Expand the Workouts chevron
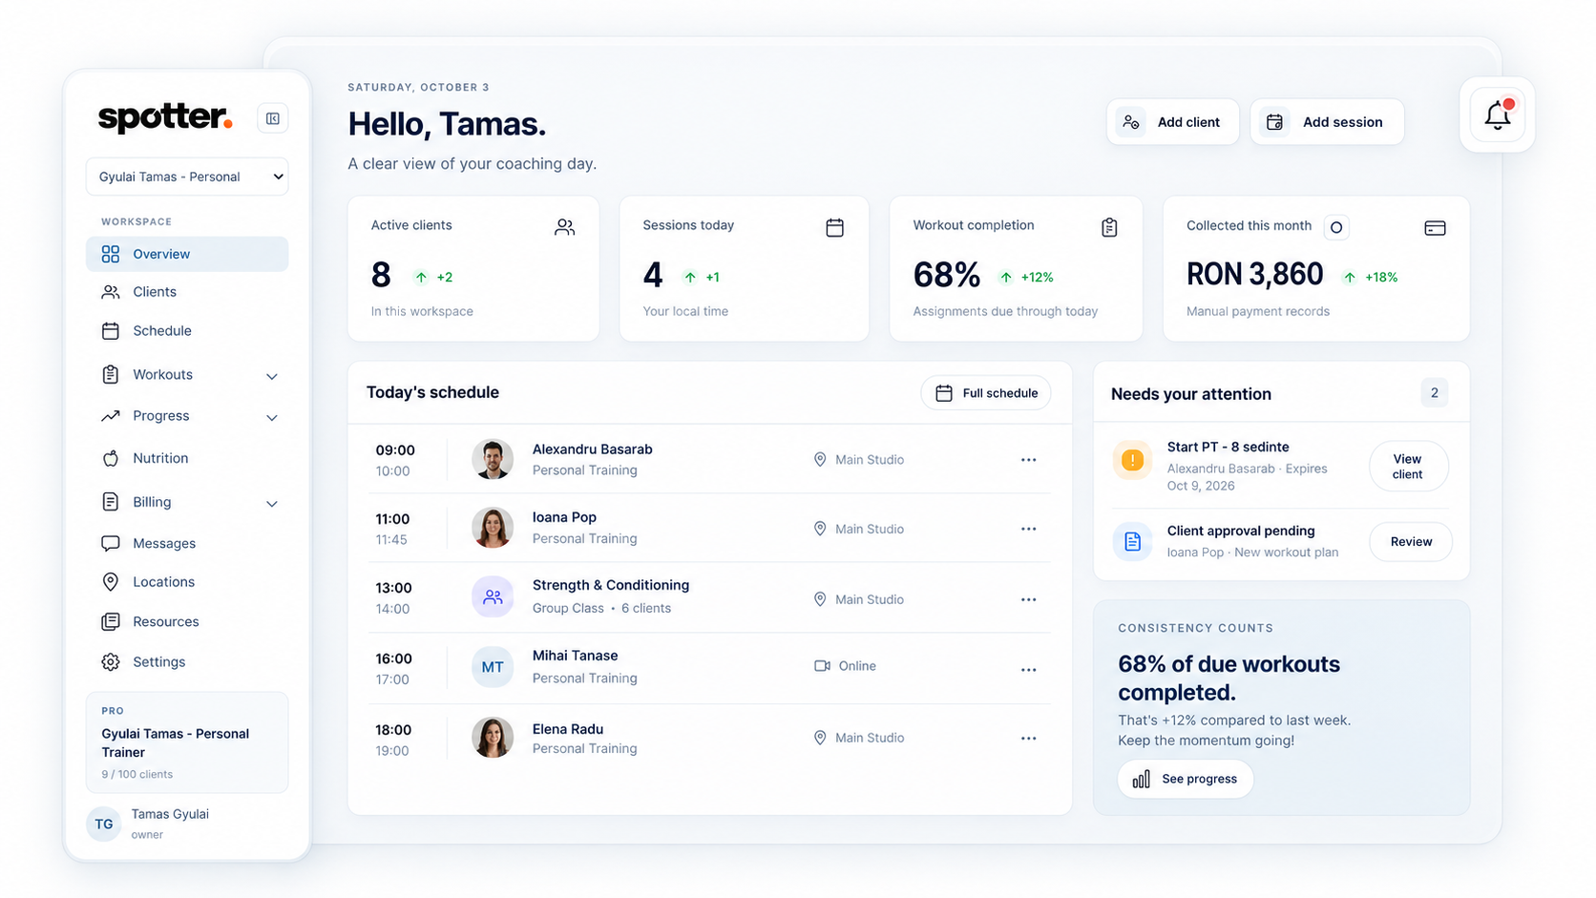 (x=272, y=376)
